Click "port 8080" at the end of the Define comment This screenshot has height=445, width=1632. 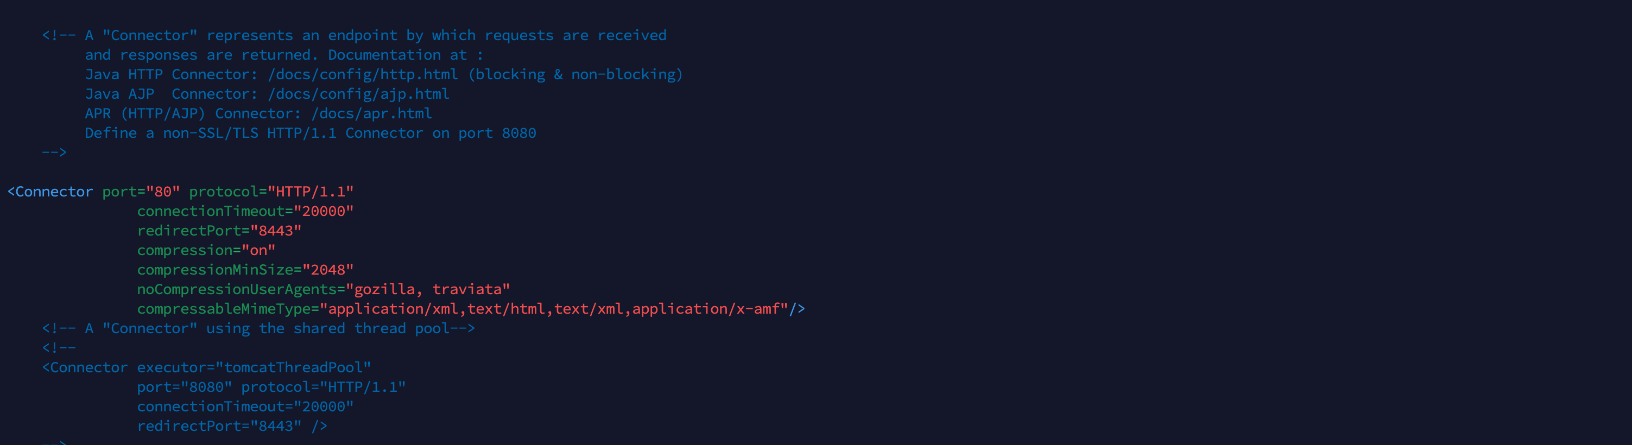click(x=497, y=133)
